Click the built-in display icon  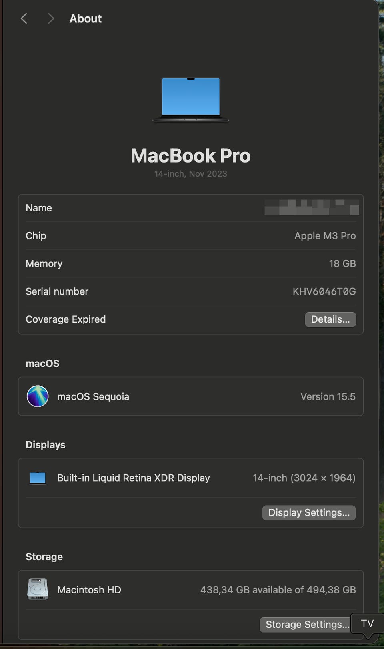click(x=38, y=478)
